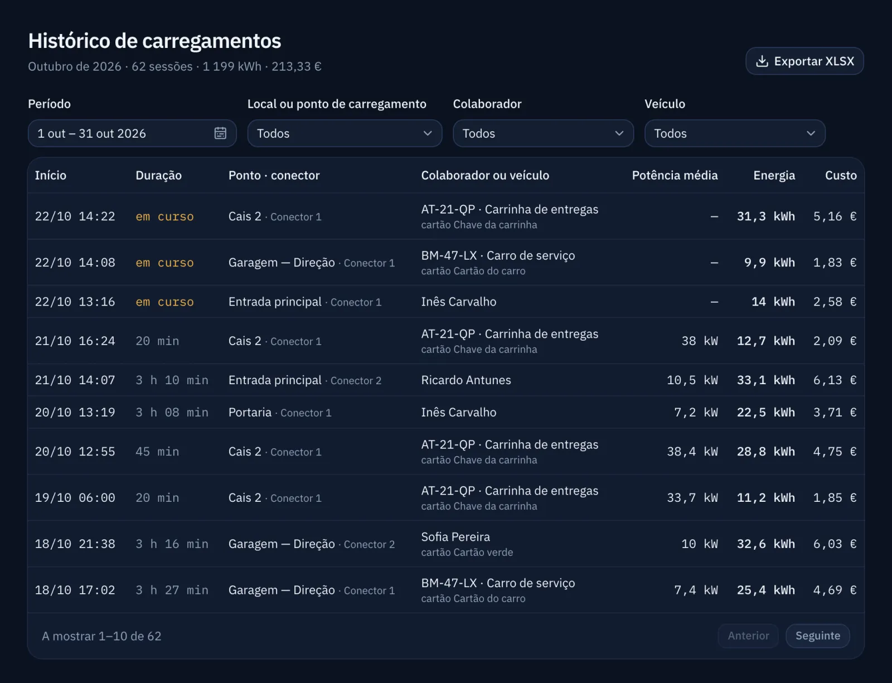Go to the next page with Seguinte
This screenshot has height=683, width=892.
[x=817, y=636]
